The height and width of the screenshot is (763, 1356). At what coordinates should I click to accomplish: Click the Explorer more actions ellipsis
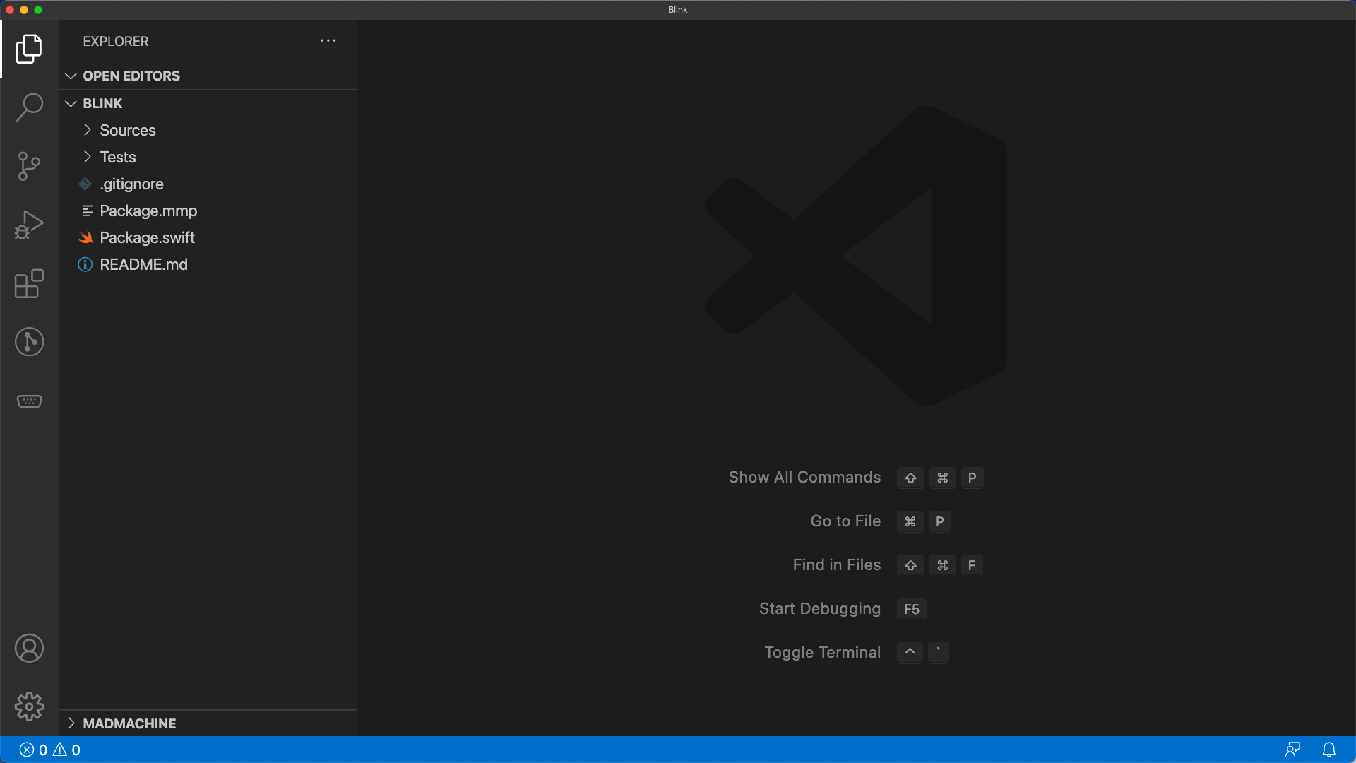328,41
